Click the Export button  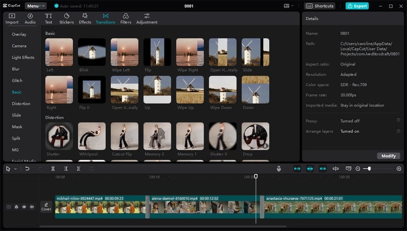pos(357,6)
